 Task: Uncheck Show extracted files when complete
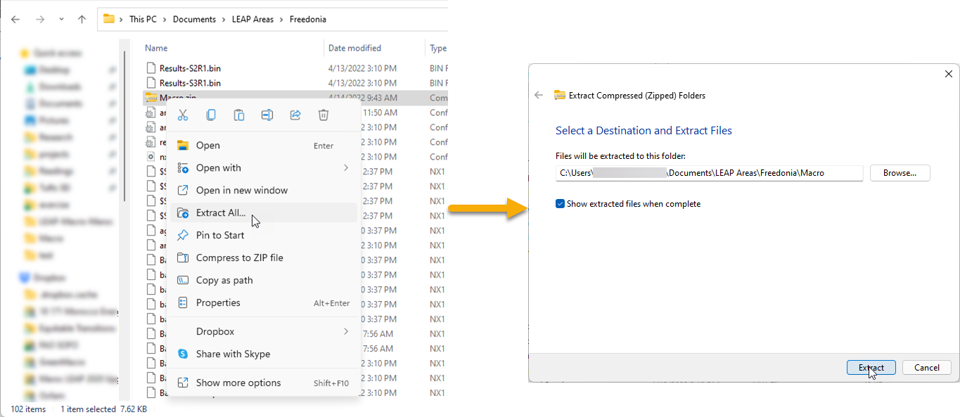click(x=560, y=204)
